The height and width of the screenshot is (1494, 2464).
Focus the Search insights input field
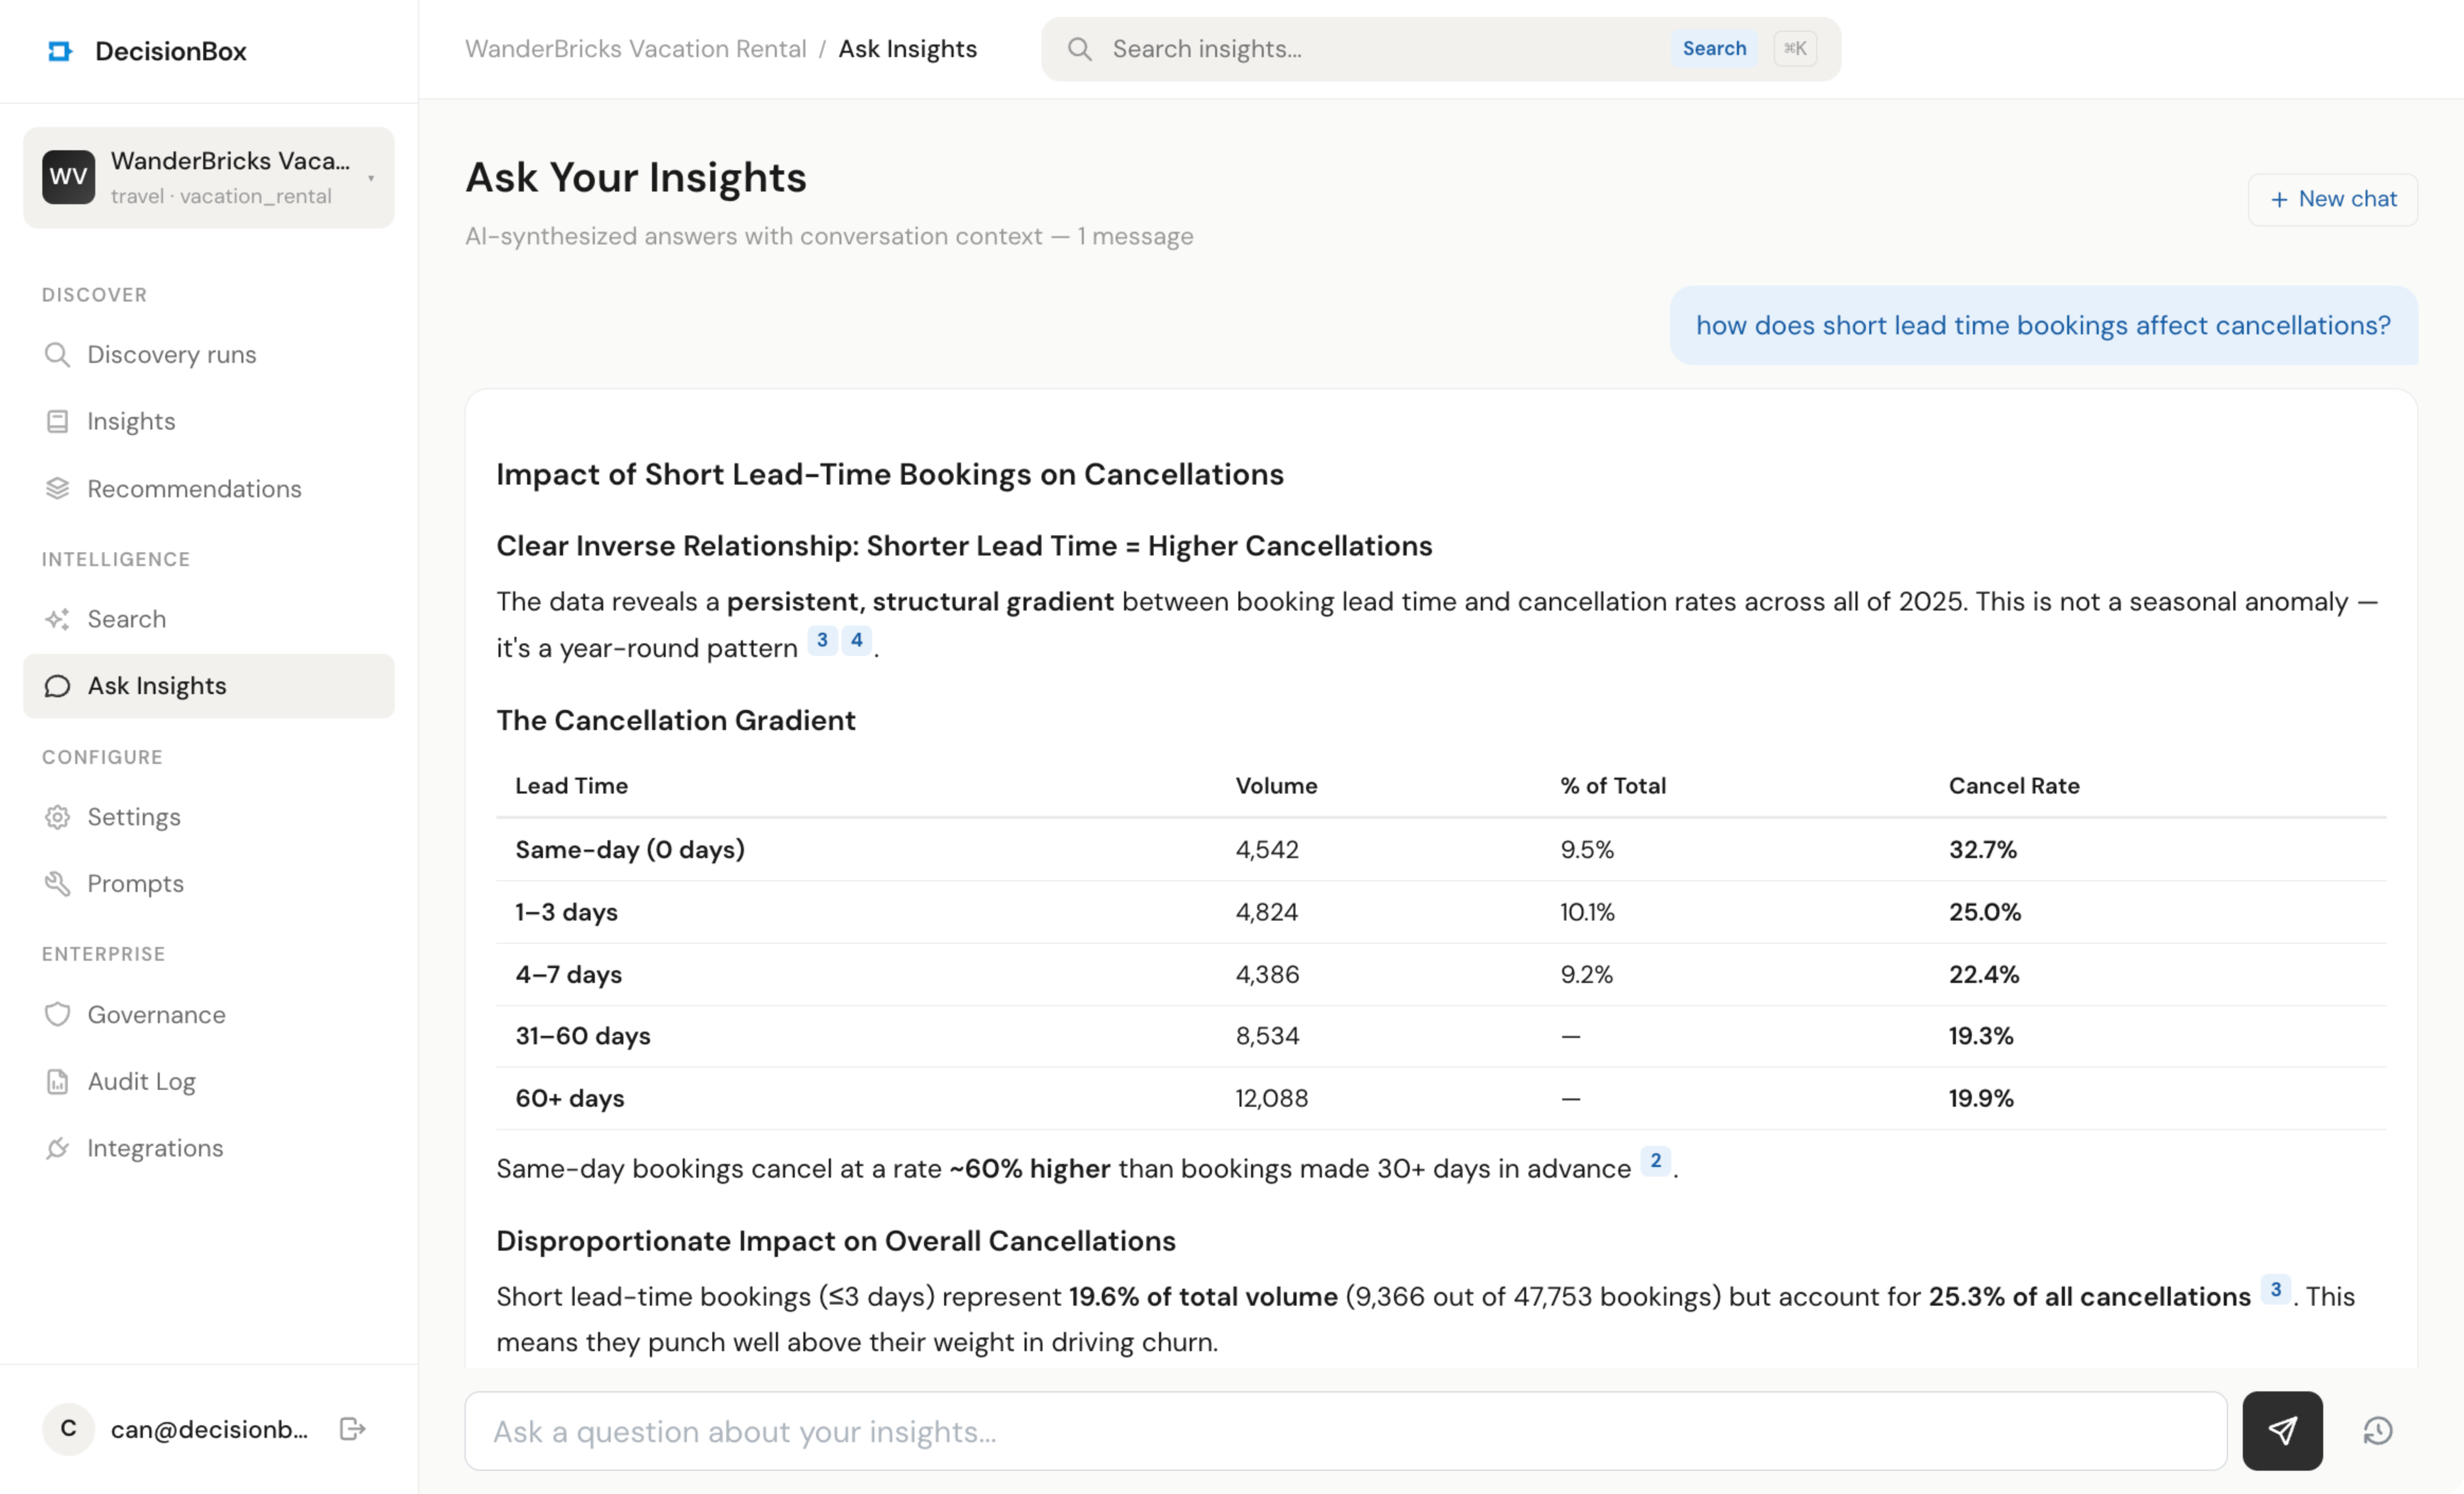1380,49
